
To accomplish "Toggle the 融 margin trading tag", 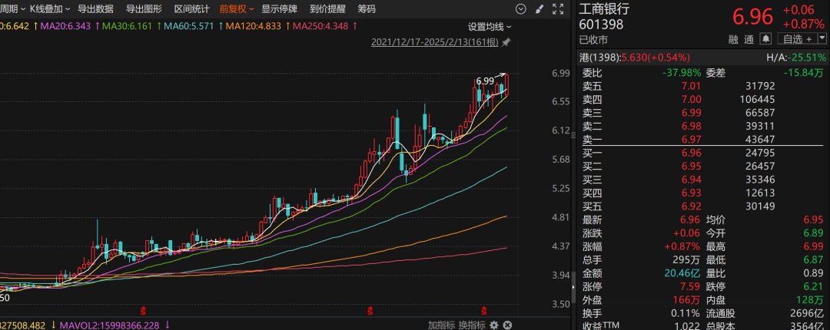I will (733, 38).
